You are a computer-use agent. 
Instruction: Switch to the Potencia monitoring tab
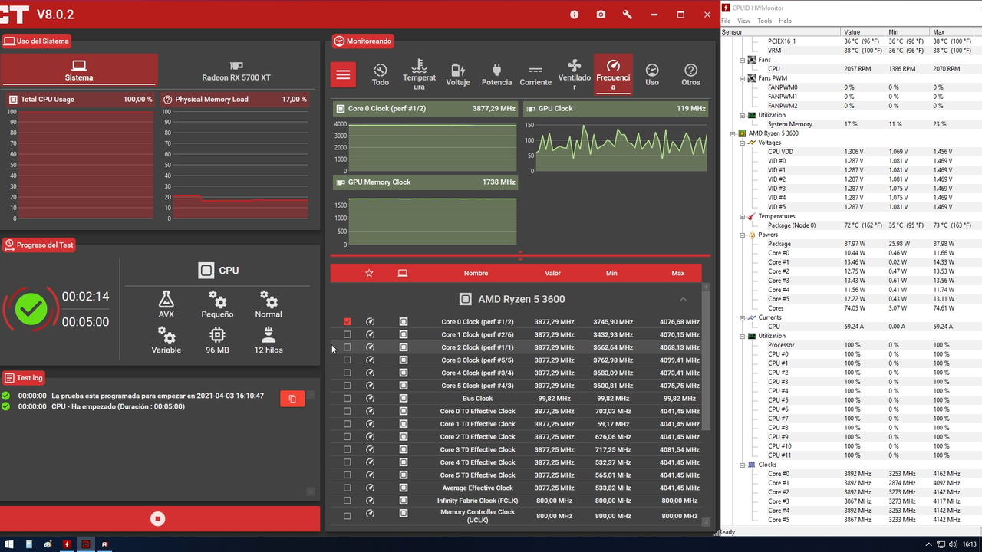[496, 74]
